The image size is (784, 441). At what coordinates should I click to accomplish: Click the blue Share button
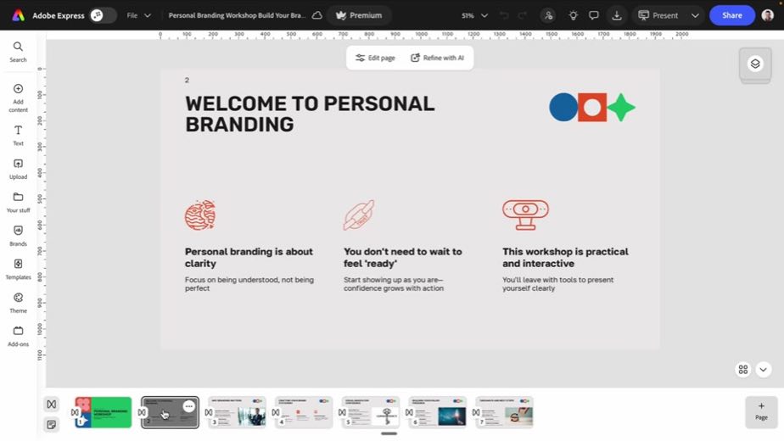coord(732,15)
